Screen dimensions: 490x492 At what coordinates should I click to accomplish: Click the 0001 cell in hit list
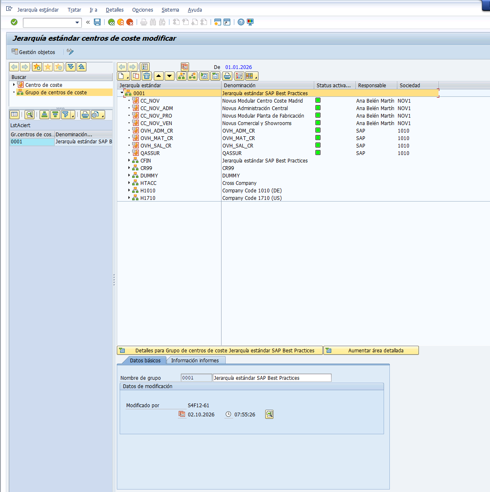coord(32,142)
